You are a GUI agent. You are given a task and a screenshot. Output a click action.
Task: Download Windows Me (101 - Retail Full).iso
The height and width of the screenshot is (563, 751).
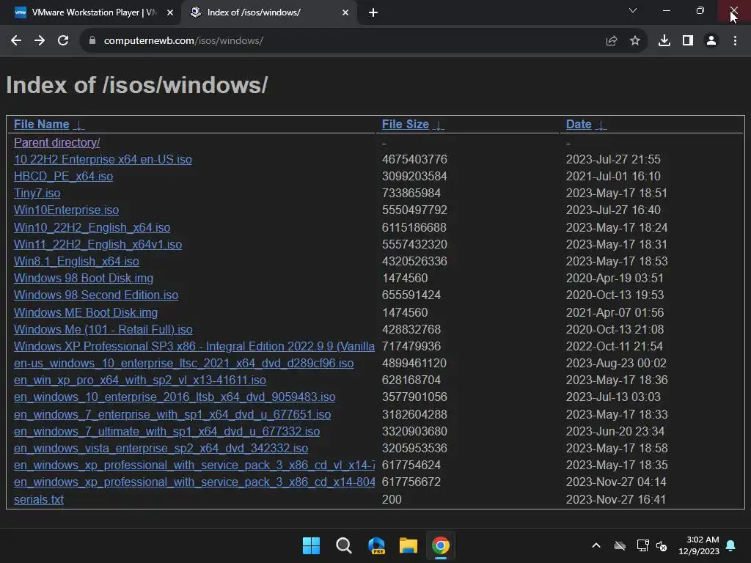103,329
